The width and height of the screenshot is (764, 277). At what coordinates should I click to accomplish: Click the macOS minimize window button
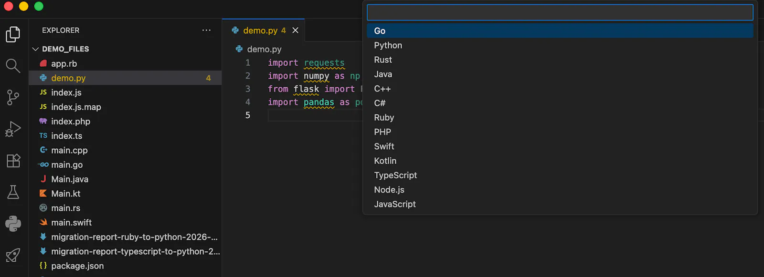coord(23,6)
